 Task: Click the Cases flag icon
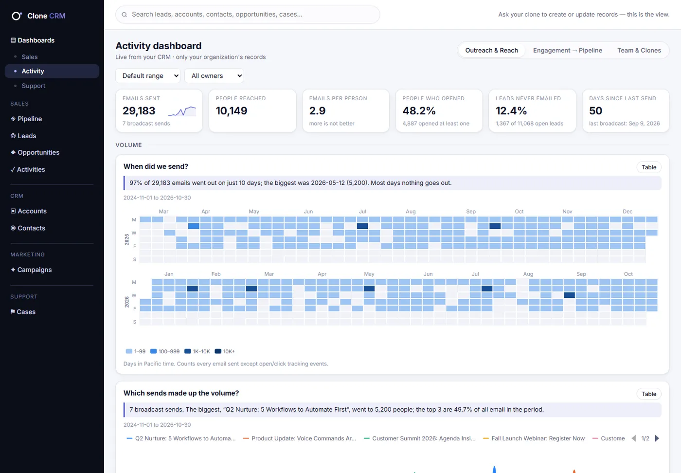[13, 312]
